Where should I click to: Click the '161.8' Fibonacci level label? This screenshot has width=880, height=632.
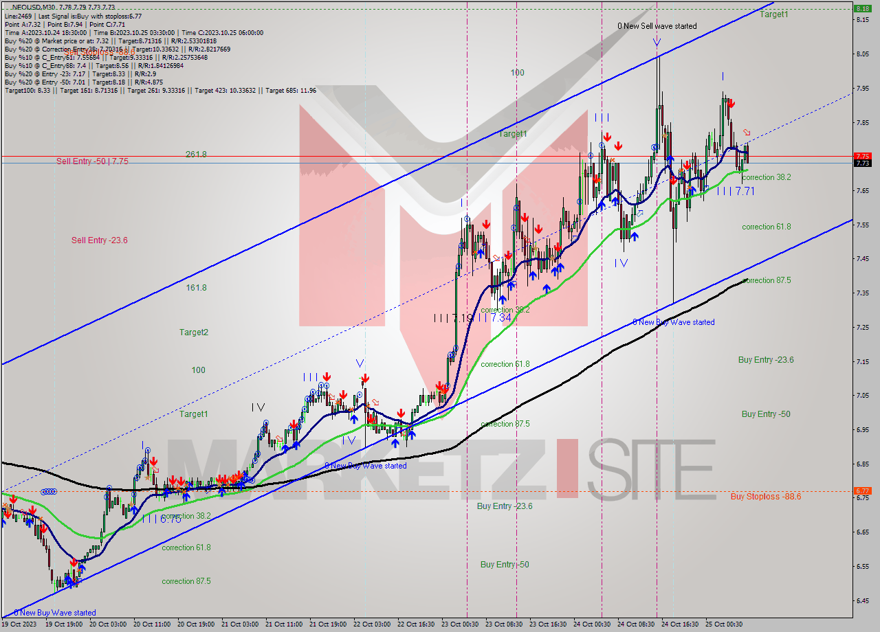pyautogui.click(x=196, y=288)
